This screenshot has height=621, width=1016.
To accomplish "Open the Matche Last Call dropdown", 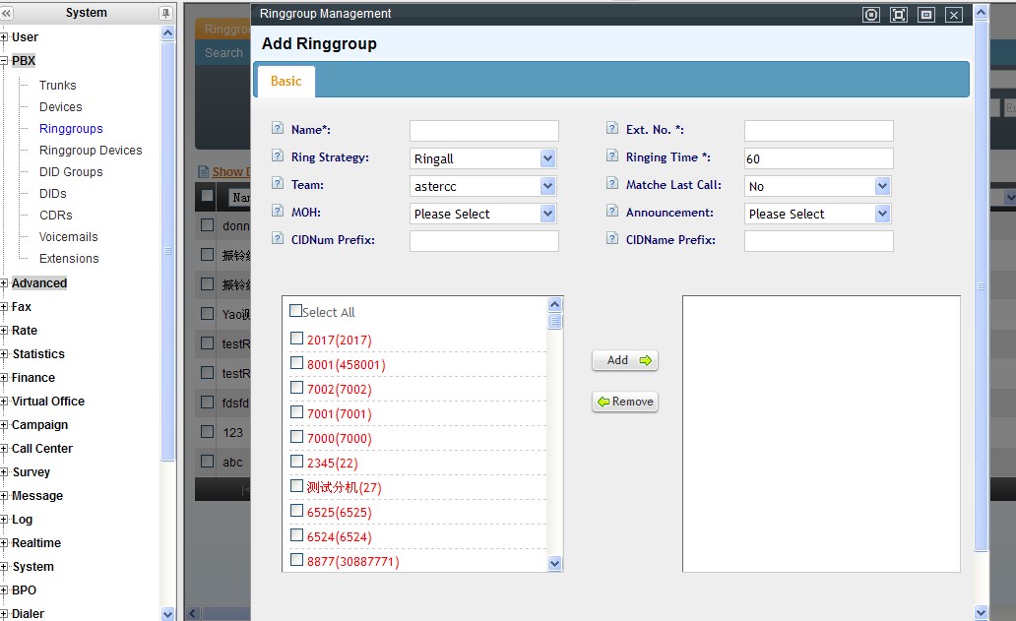I will tap(882, 186).
